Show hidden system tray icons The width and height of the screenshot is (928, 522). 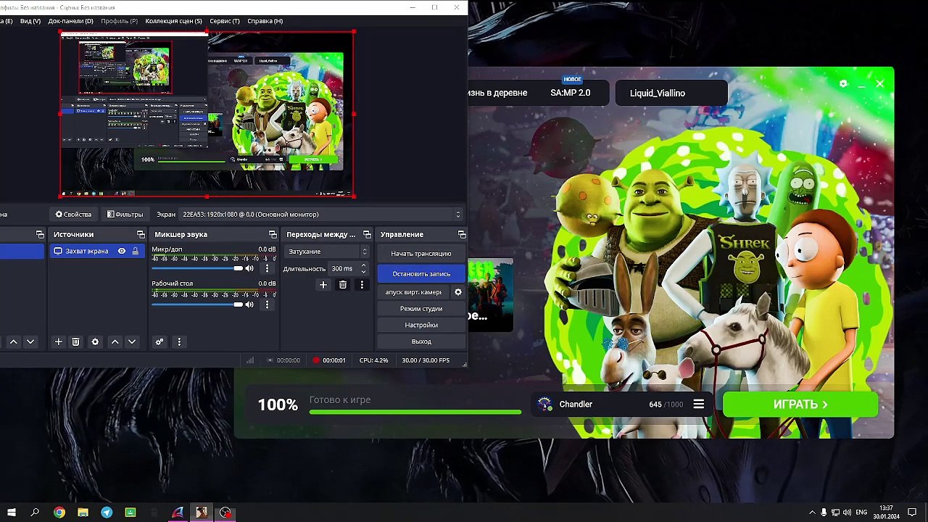pos(812,513)
